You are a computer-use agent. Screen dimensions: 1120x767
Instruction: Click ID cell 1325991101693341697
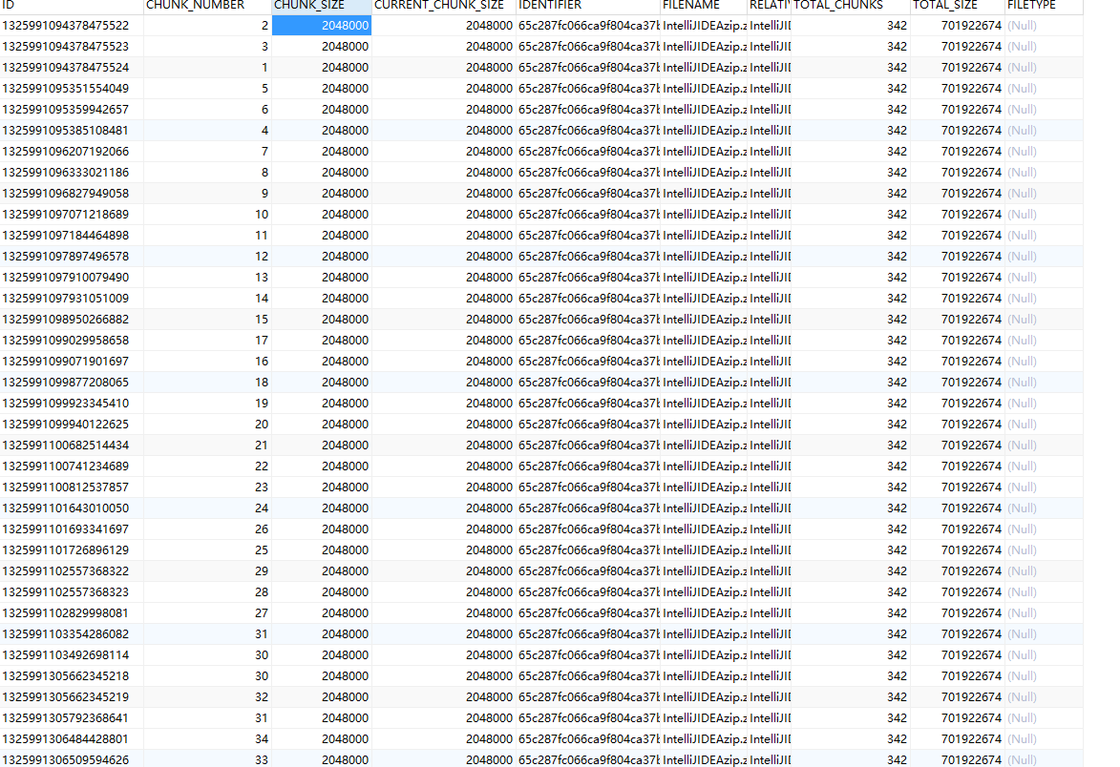[72, 529]
